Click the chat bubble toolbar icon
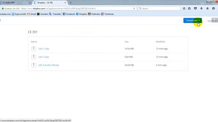Viewport: 218px width, 122px height. coord(214,8)
